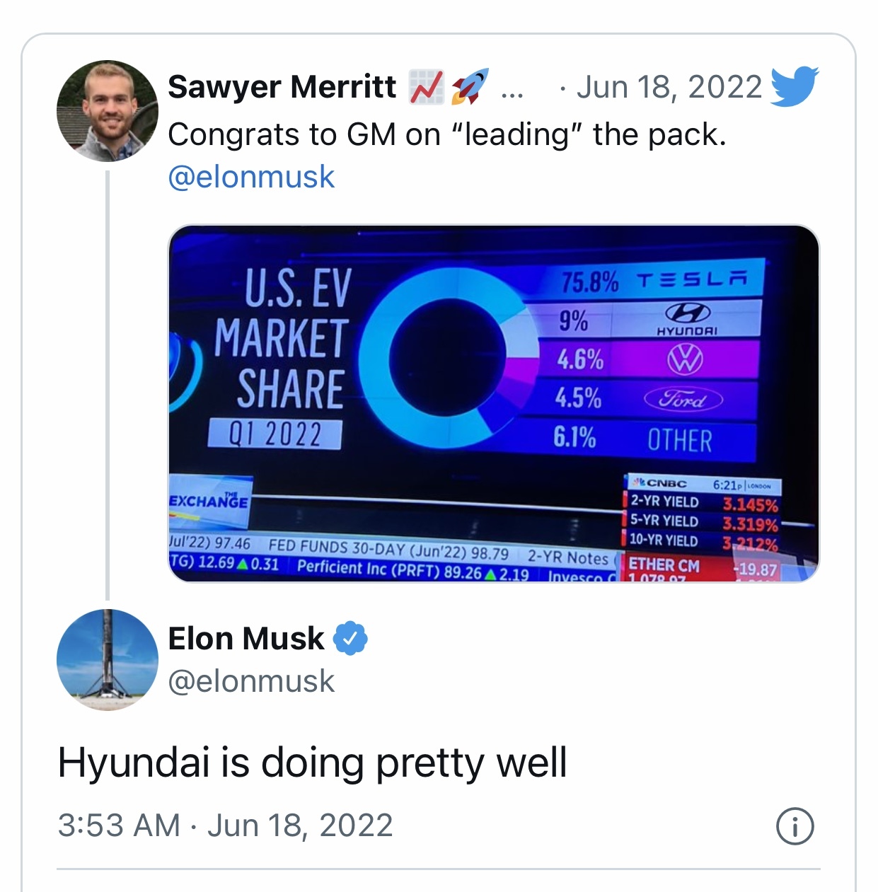Click the "Hyundai is doing pretty well" text
This screenshot has width=878, height=892.
312,763
